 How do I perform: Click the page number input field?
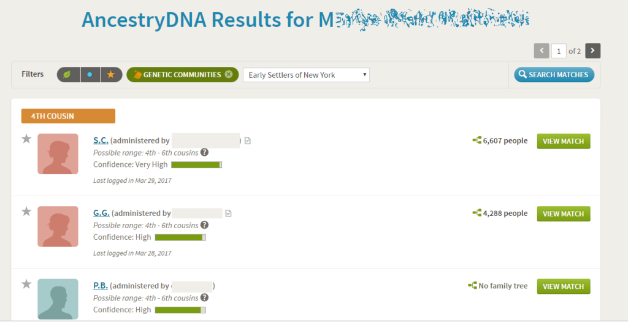[x=559, y=51]
